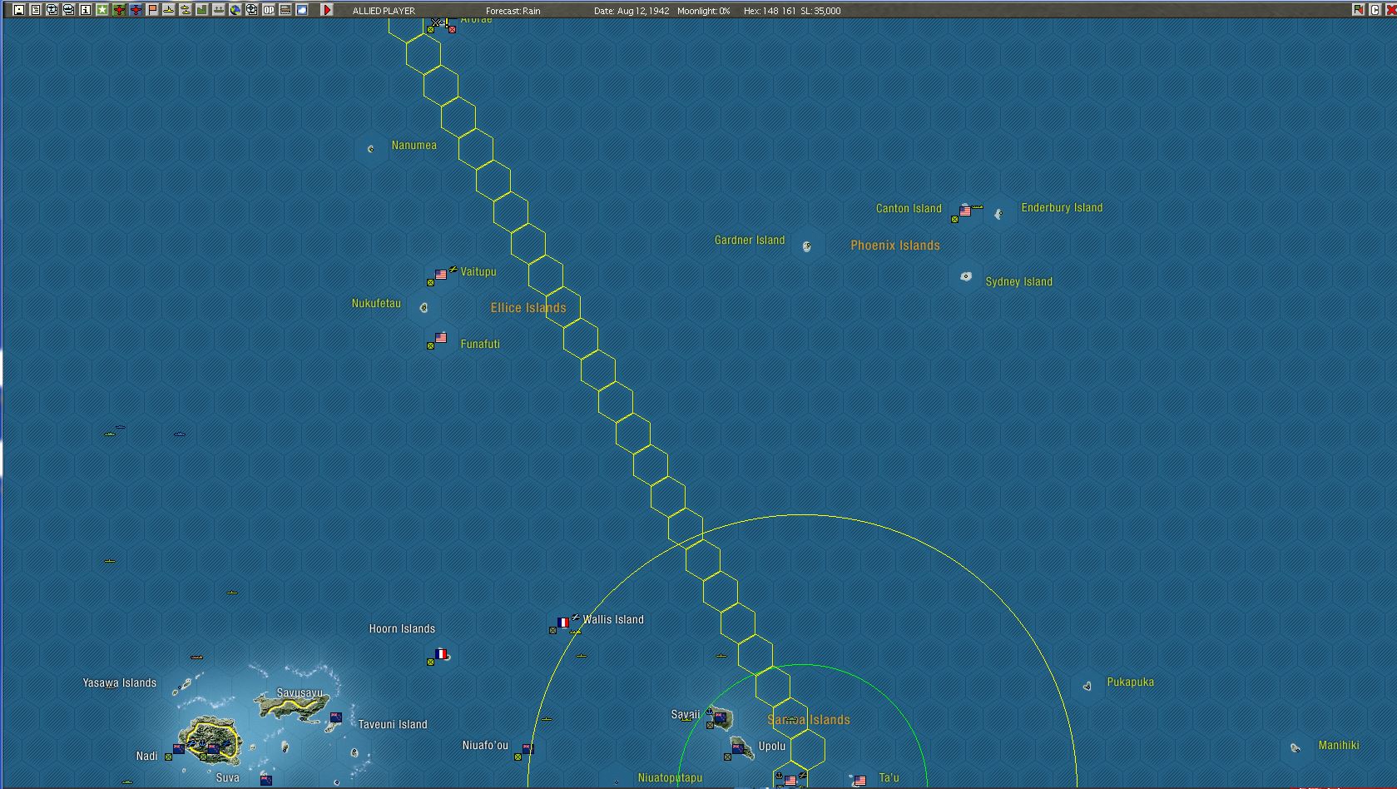Viewport: 1397px width, 789px height.
Task: Click the double yellow ships toolbar icon
Action: (x=186, y=10)
